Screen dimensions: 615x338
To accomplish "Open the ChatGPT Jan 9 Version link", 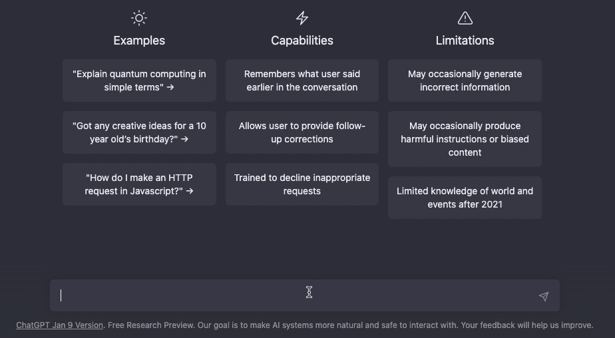I will pyautogui.click(x=60, y=325).
